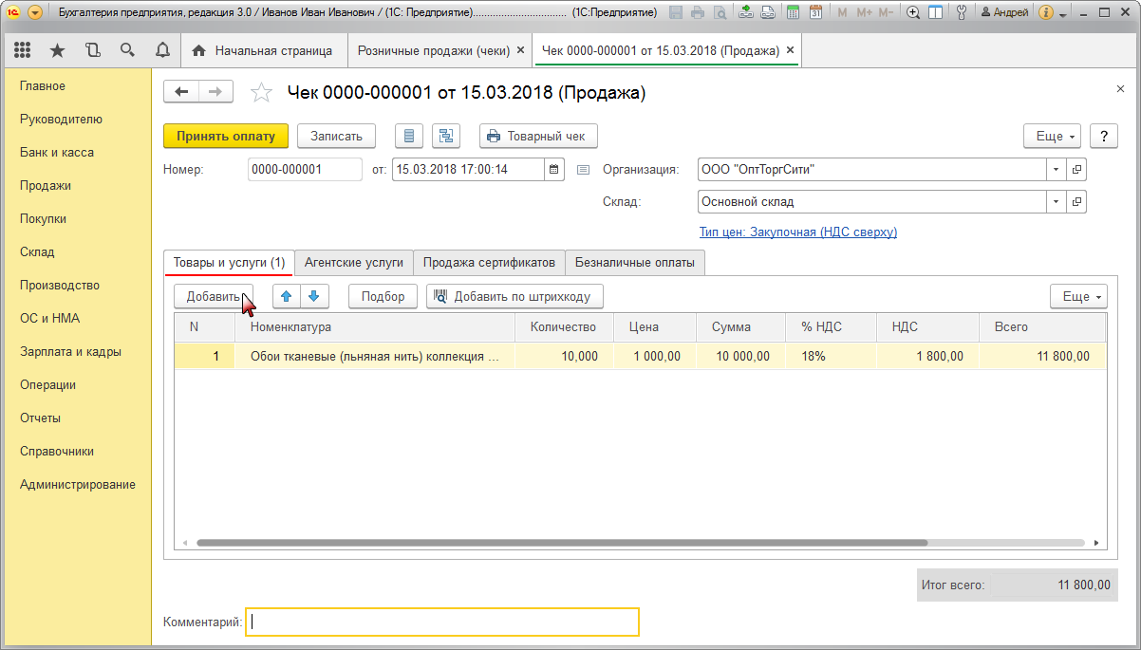Viewport: 1141px width, 650px height.
Task: Open the Продажи section in sidebar
Action: pos(46,186)
